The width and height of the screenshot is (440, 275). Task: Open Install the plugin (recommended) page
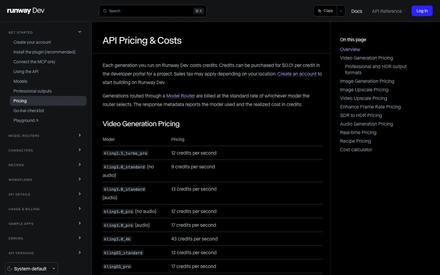[x=44, y=52]
